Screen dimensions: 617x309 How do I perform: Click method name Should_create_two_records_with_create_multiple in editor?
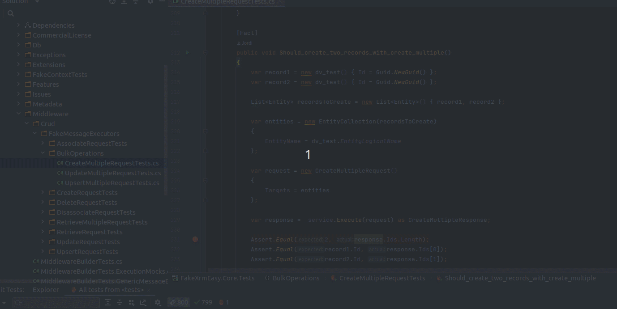tap(362, 53)
